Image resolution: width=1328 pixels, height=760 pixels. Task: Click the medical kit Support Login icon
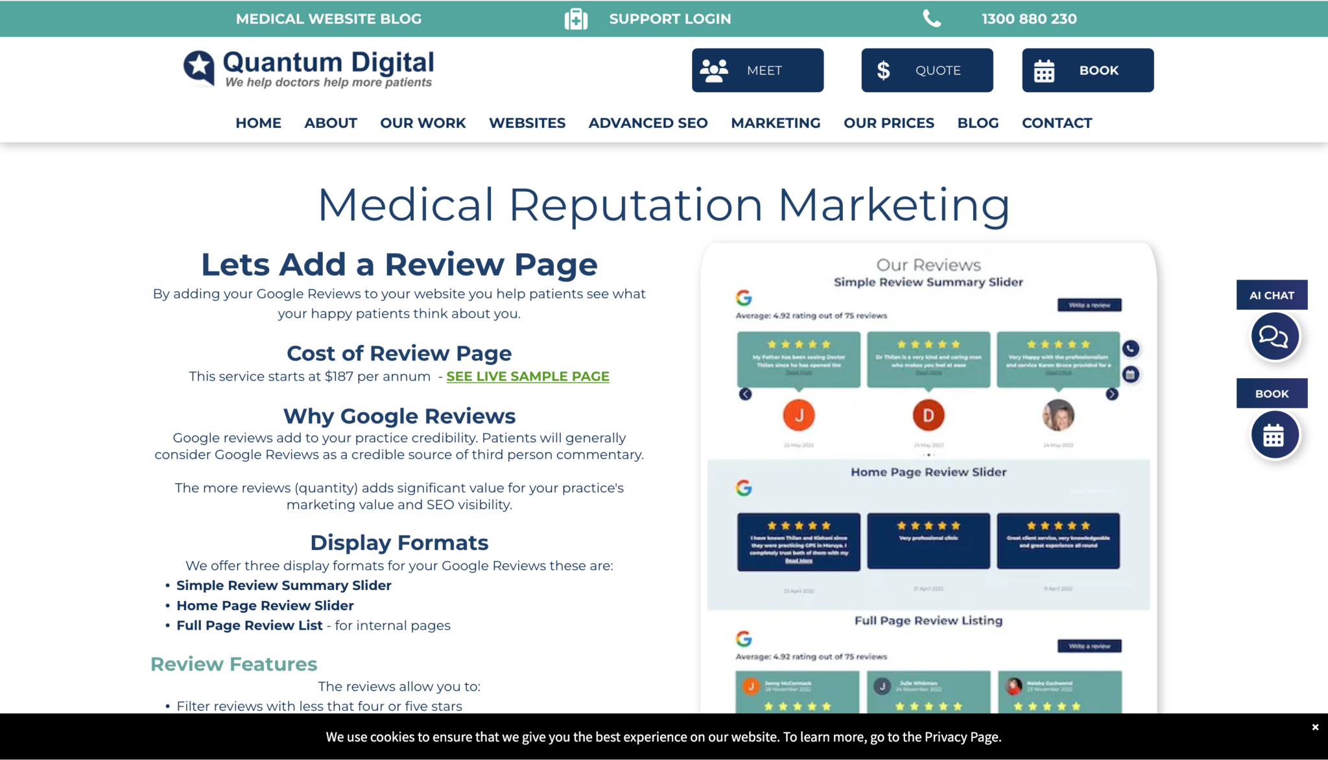(576, 19)
